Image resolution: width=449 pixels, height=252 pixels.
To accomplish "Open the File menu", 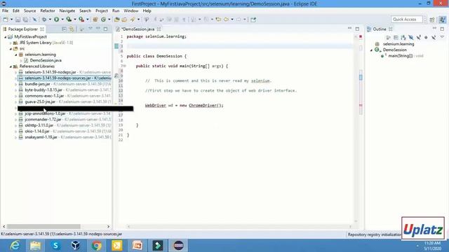I will click(5, 10).
